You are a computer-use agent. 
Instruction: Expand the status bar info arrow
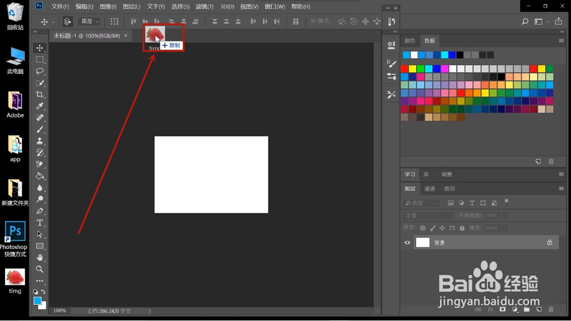(149, 311)
